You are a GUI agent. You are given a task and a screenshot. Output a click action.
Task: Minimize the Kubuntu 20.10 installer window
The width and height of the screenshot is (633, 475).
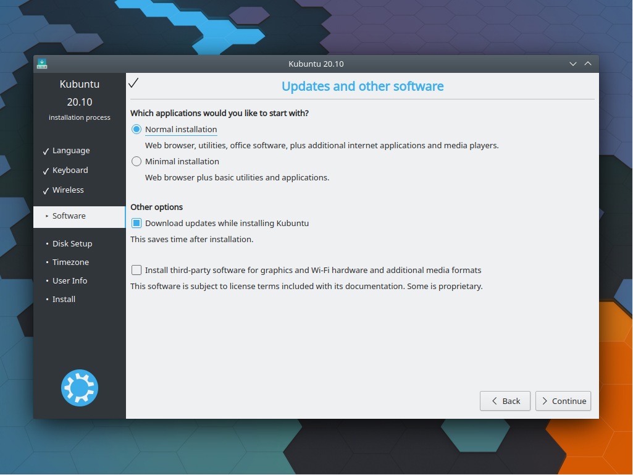[573, 64]
